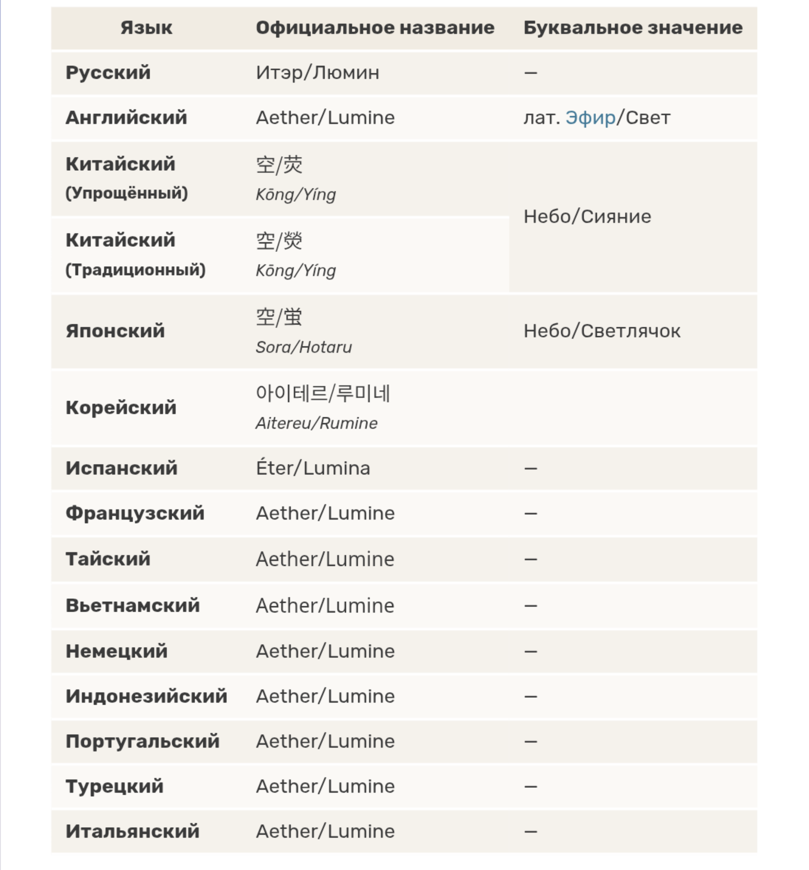Open the Эфир link
809x870 pixels.
tap(590, 118)
